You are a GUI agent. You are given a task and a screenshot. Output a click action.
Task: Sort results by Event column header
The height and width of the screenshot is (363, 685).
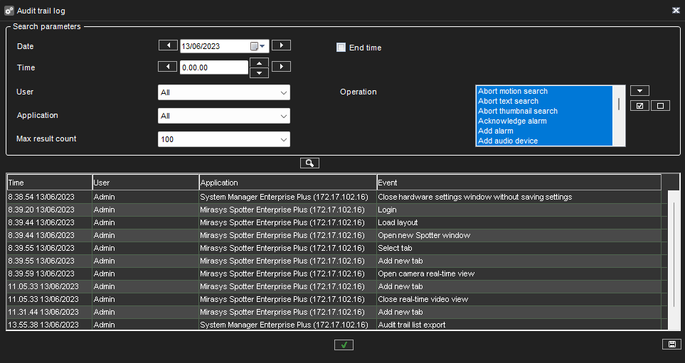[518, 183]
